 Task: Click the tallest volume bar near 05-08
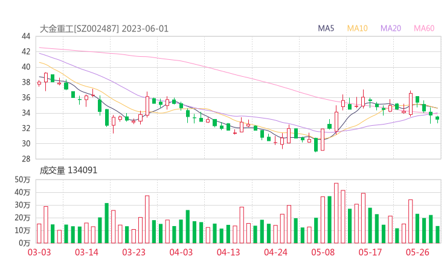coord(336,213)
